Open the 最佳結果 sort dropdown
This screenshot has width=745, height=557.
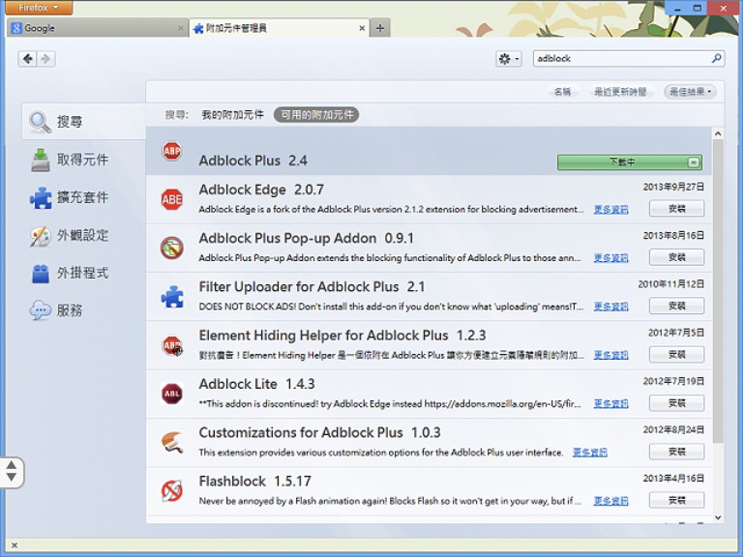(690, 92)
